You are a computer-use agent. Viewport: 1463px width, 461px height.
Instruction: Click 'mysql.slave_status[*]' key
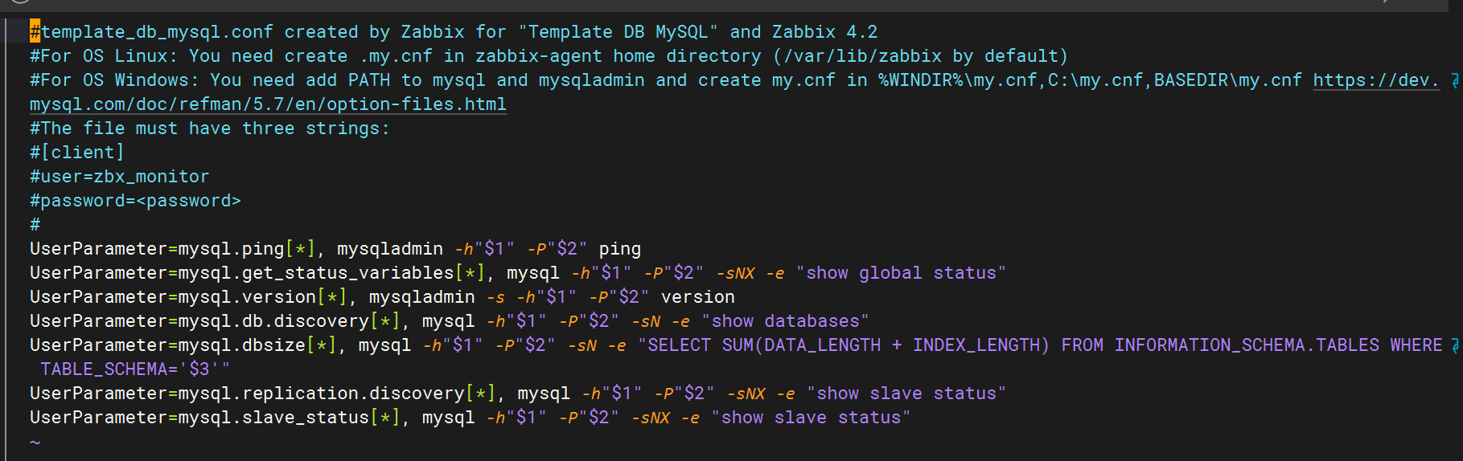pyautogui.click(x=290, y=418)
